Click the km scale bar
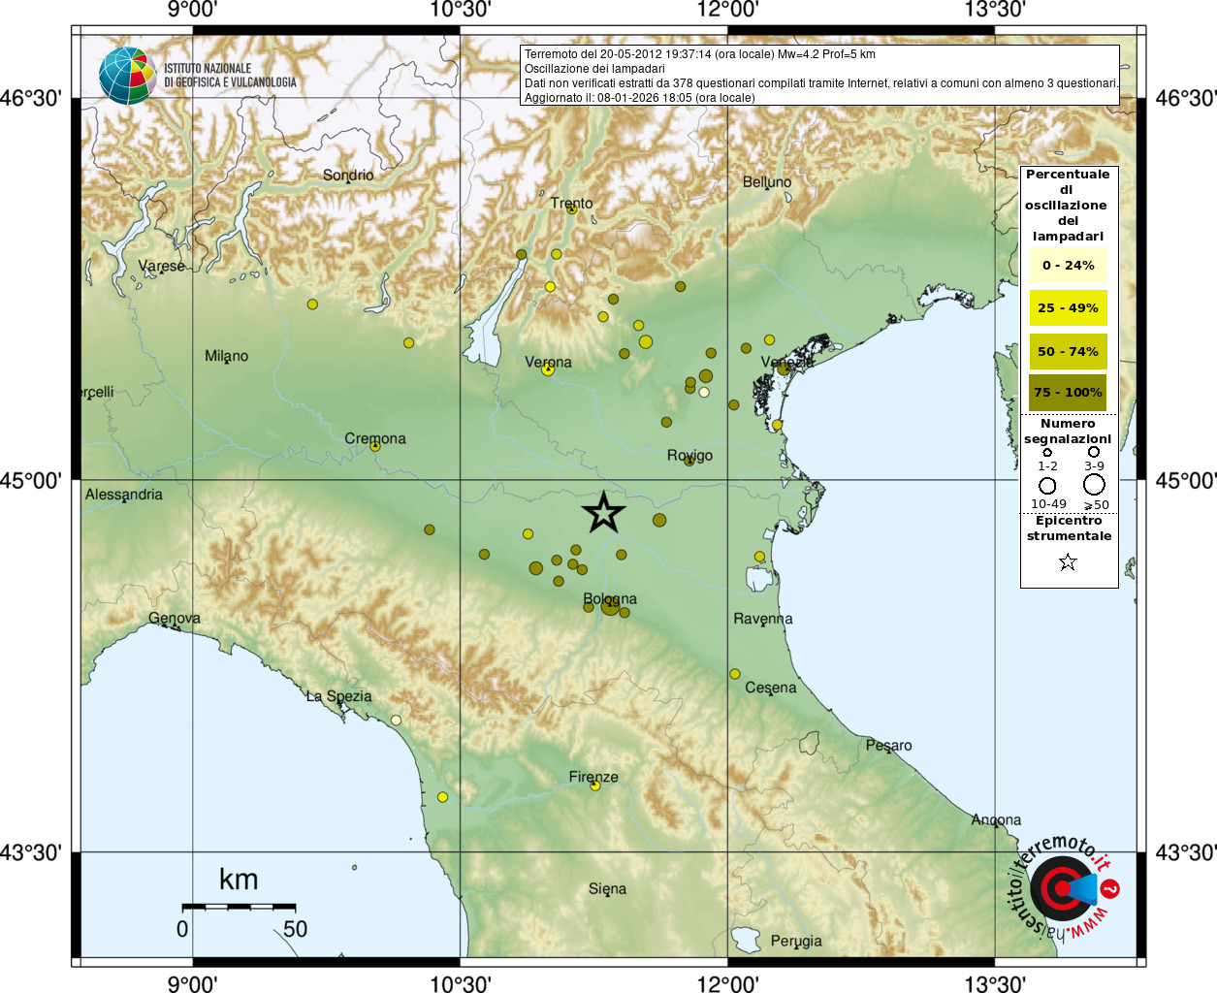The width and height of the screenshot is (1217, 993). 239,907
